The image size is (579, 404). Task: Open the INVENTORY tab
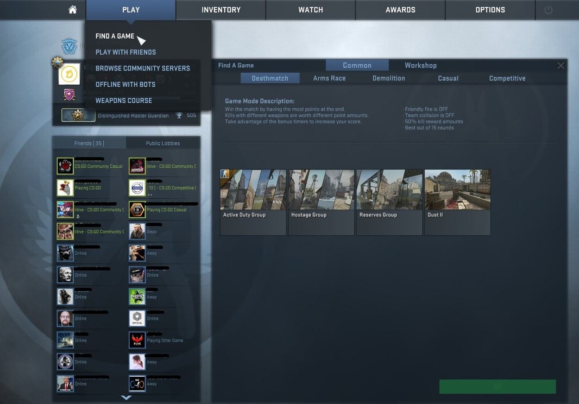tap(221, 10)
